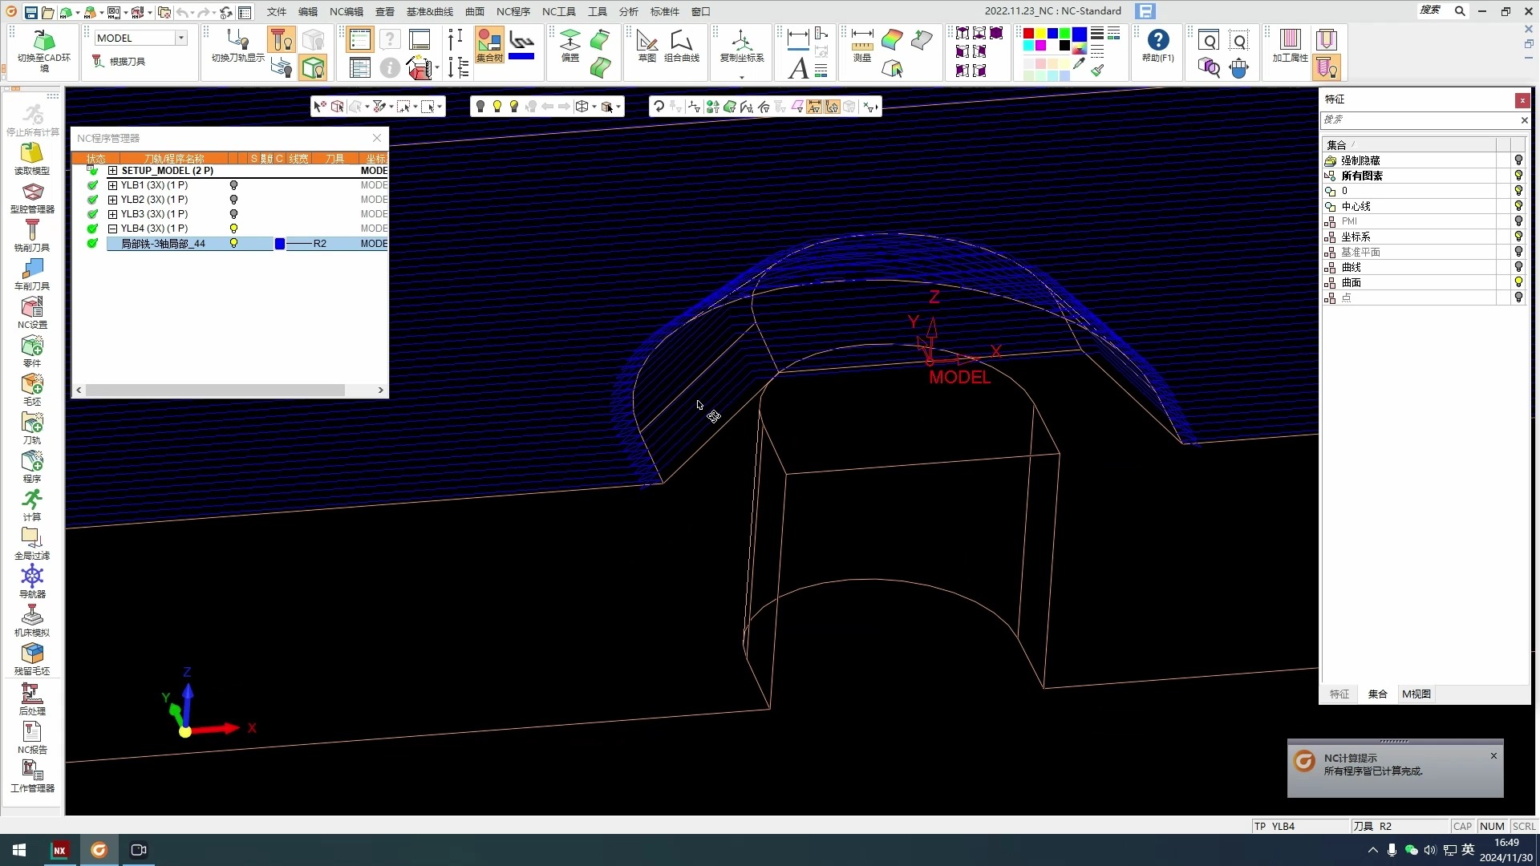Switch to the M视图 tab
This screenshot has width=1540, height=866.
coord(1416,694)
